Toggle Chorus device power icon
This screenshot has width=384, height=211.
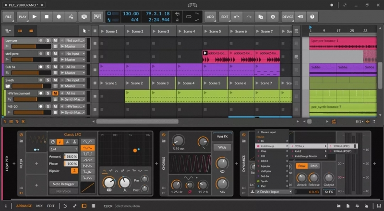point(164,135)
